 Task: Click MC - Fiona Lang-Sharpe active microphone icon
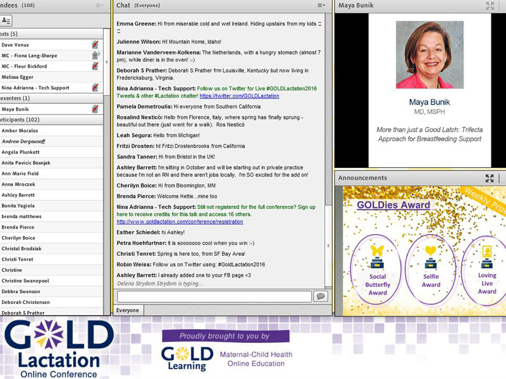96,55
